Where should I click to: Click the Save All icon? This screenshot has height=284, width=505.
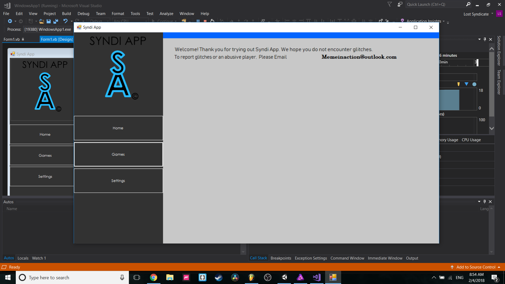point(56,21)
